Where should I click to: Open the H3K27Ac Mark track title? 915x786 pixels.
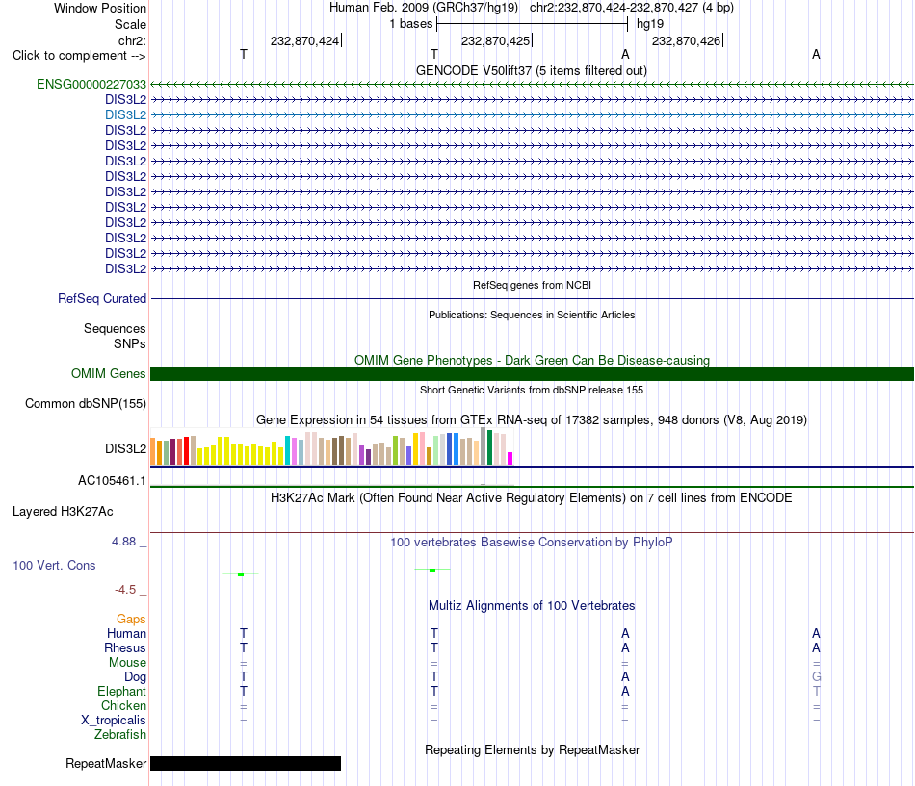(x=531, y=498)
